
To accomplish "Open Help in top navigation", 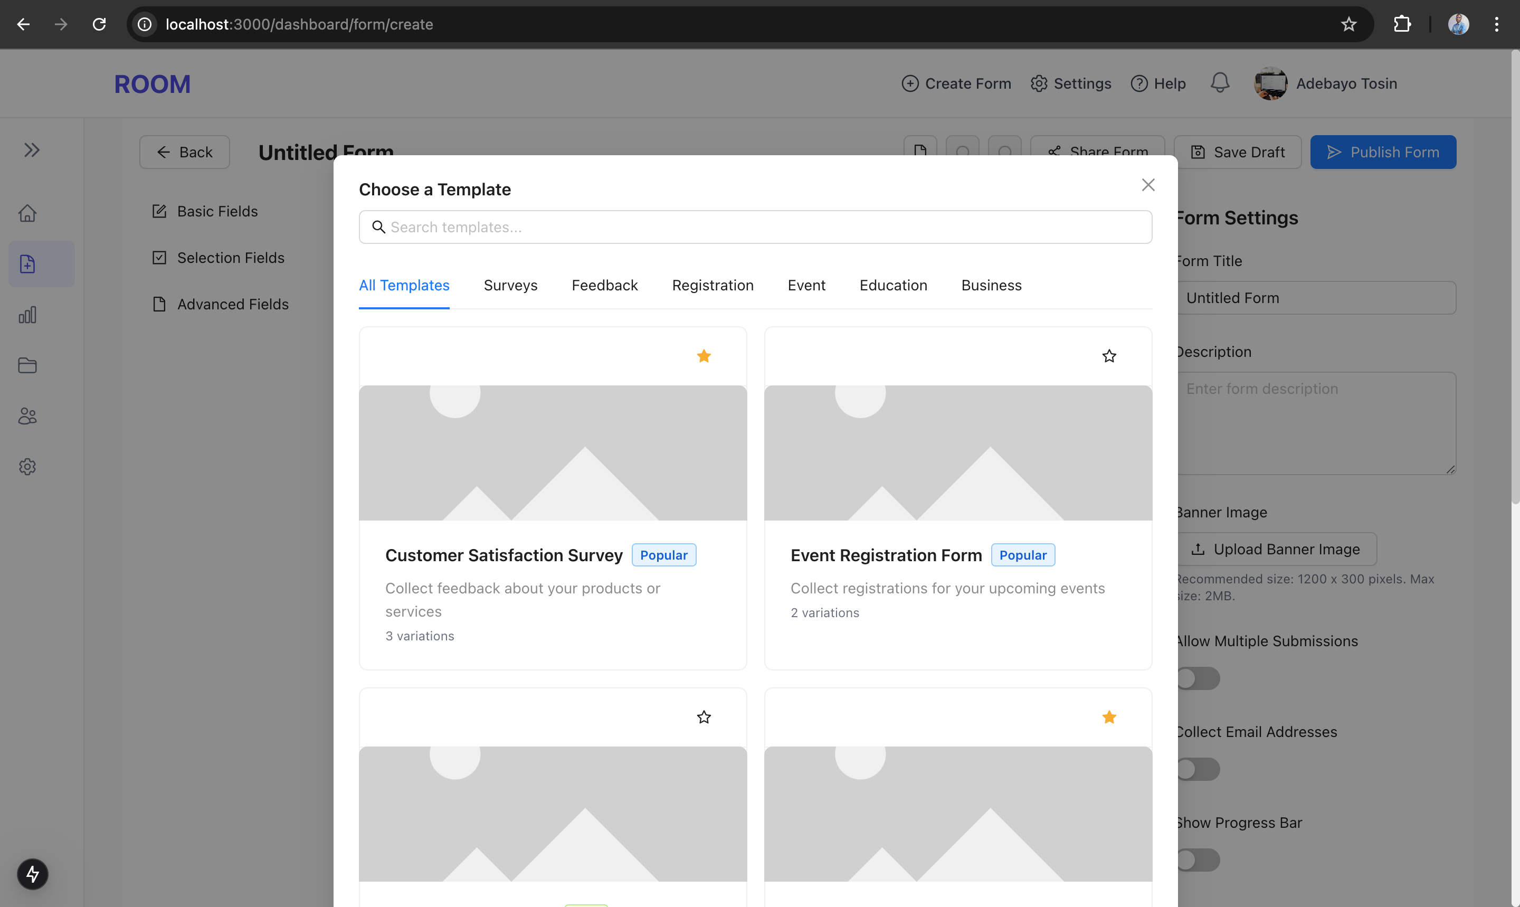I will click(1158, 83).
